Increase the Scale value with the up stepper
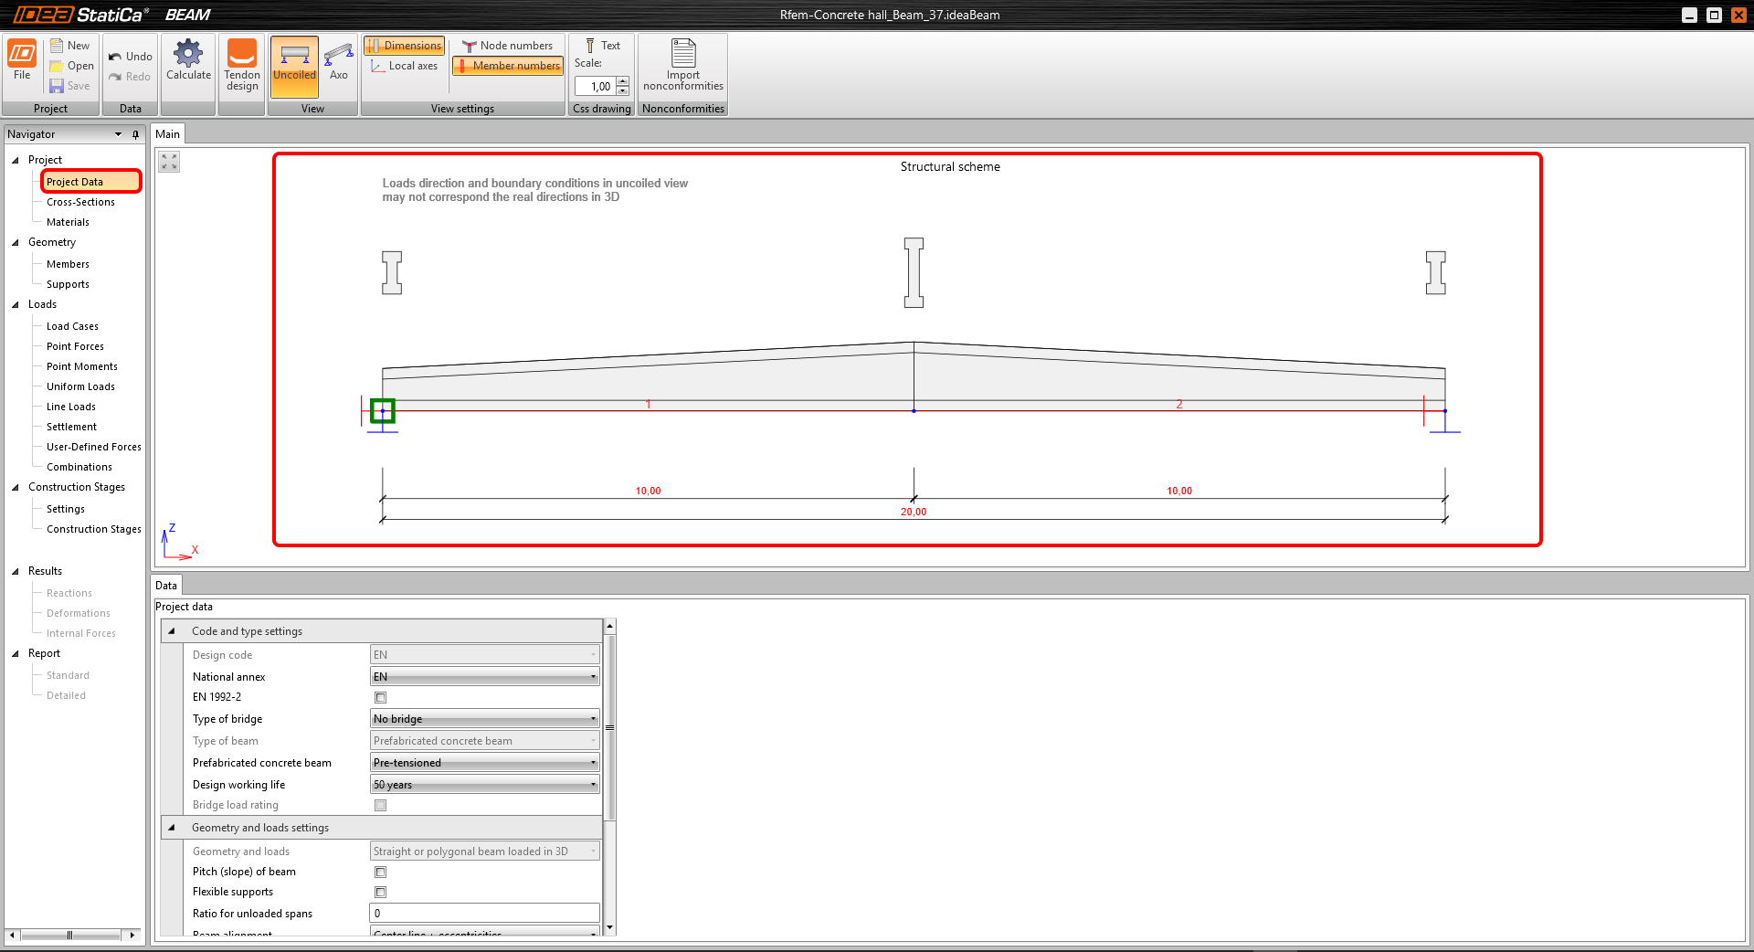 [x=623, y=81]
